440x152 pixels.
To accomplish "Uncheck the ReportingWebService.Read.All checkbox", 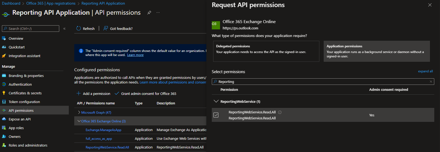I will pos(216,115).
